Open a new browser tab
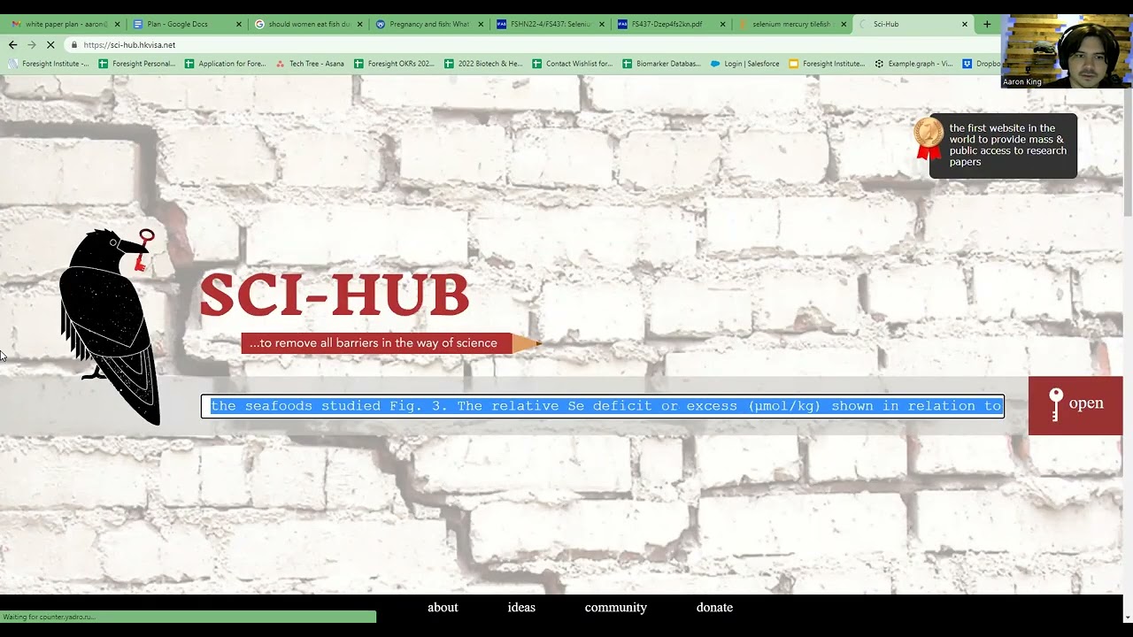 [987, 24]
